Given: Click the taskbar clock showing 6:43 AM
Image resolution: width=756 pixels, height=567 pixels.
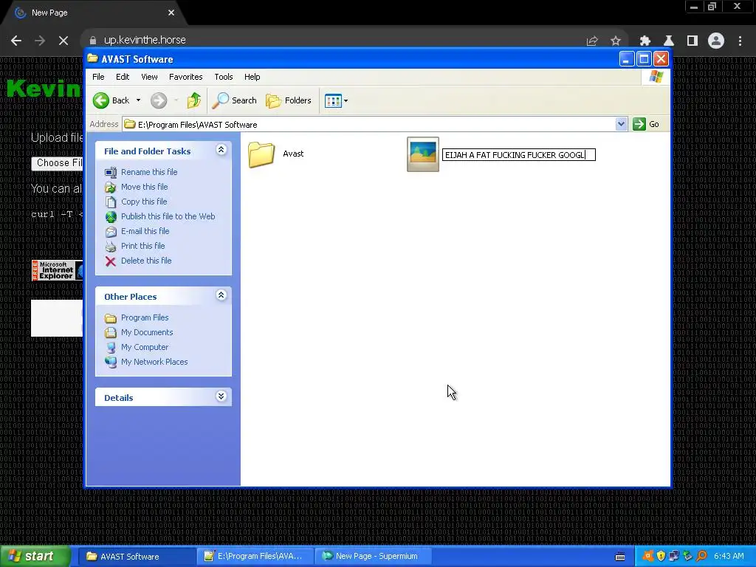Looking at the screenshot, I should [x=729, y=557].
